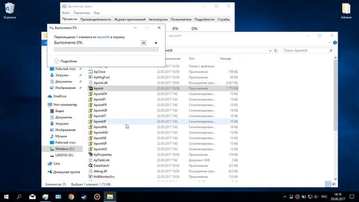The width and height of the screenshot is (359, 202).
Task: Select LENOVO (D:) drive
Action: point(64,155)
